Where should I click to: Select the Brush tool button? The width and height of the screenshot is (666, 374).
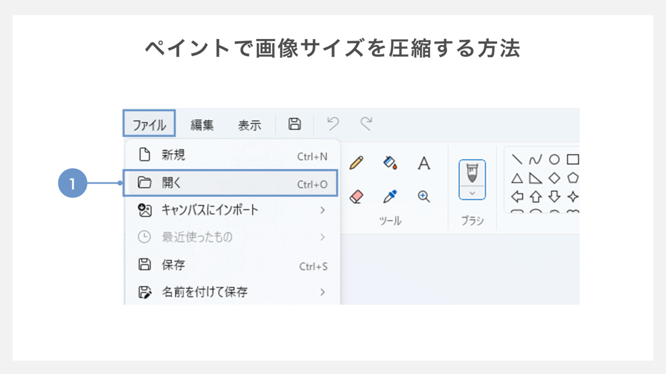point(472,172)
